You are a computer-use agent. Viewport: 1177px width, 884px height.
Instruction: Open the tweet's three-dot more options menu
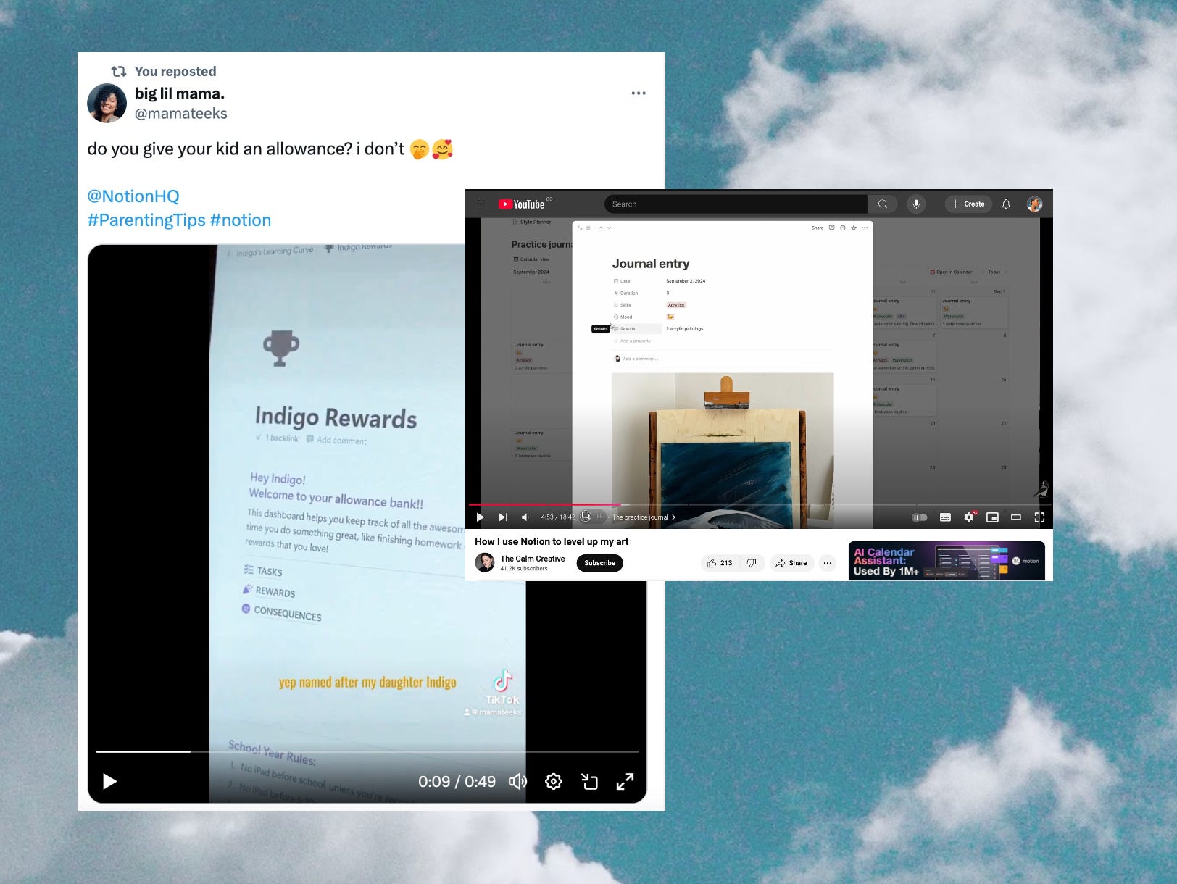pos(638,93)
